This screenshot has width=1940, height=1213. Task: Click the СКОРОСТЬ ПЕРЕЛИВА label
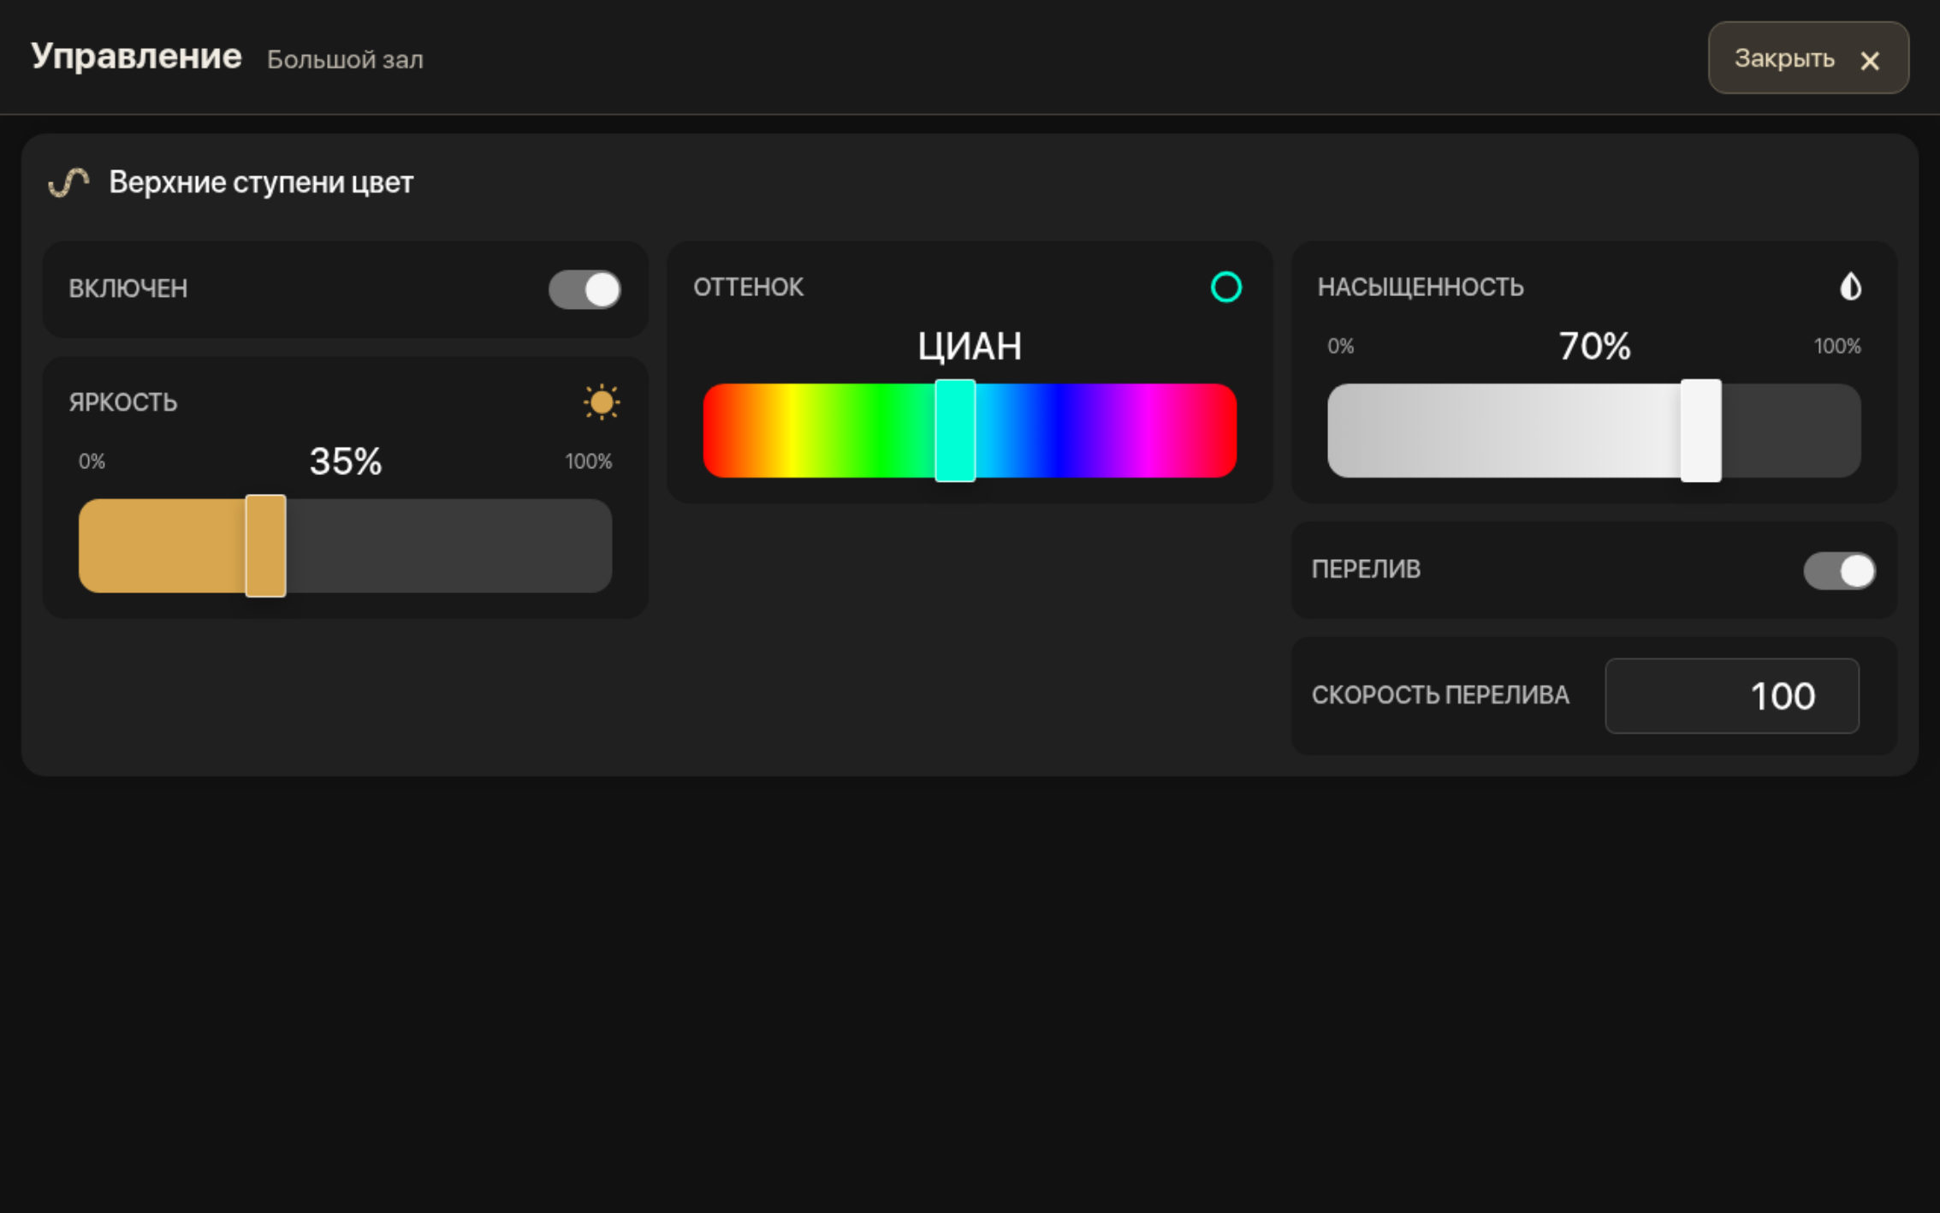coord(1440,695)
